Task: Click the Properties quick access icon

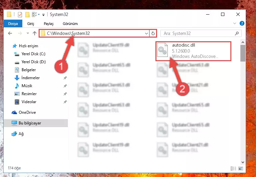Action: [x=20, y=15]
